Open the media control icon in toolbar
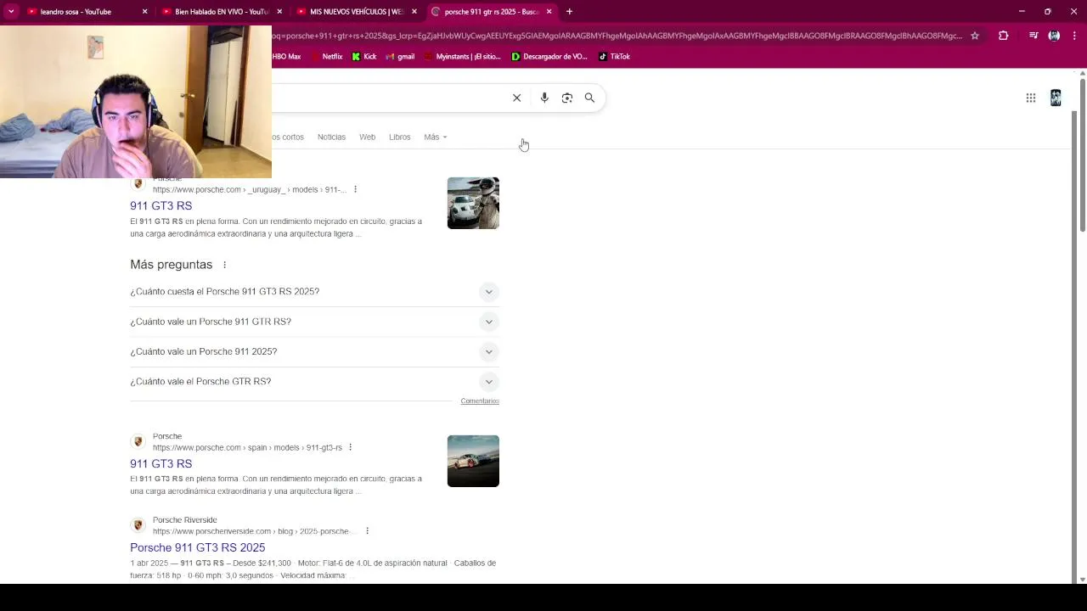This screenshot has width=1087, height=611. tap(1033, 36)
